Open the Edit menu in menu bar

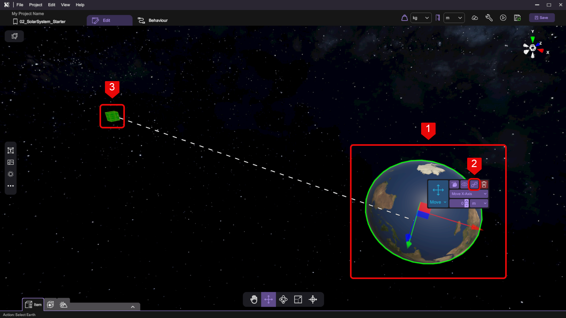tap(52, 5)
